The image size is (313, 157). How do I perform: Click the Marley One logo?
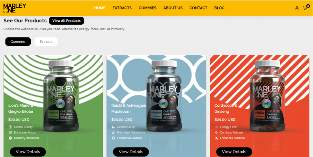click(15, 8)
